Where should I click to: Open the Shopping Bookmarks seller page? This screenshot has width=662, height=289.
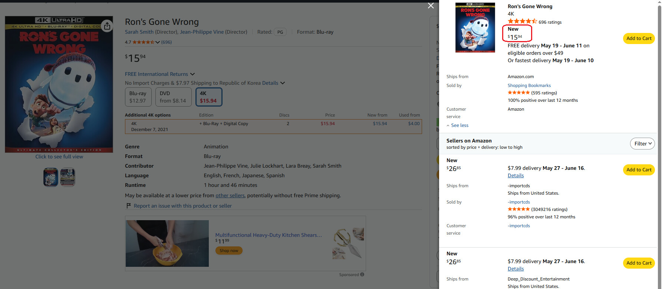click(529, 85)
